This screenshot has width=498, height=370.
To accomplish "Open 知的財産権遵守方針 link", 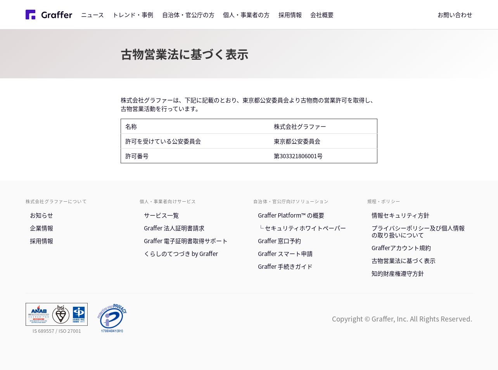I will (x=398, y=273).
